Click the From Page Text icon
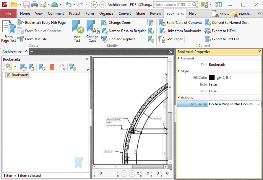 pos(9,27)
